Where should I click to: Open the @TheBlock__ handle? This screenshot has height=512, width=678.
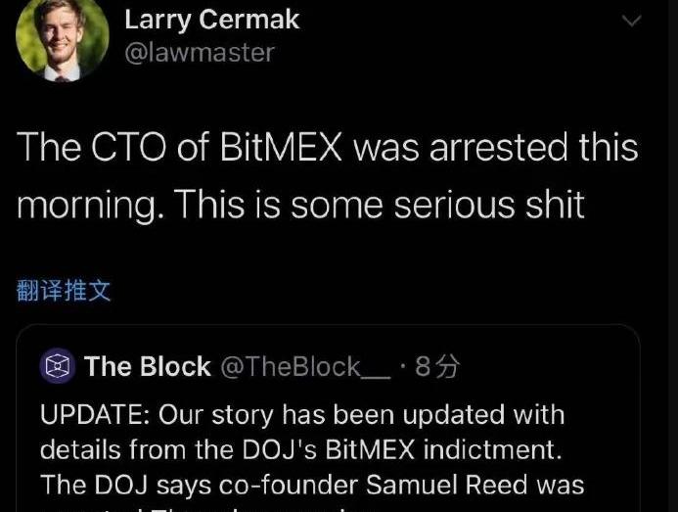304,366
